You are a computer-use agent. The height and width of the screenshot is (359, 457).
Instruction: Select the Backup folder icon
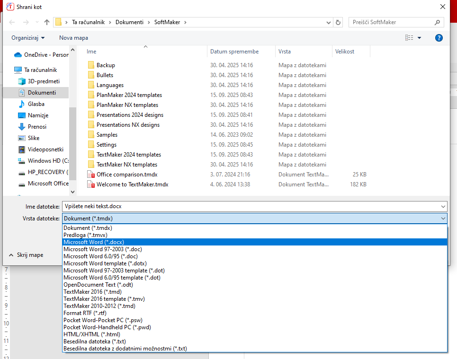click(91, 65)
